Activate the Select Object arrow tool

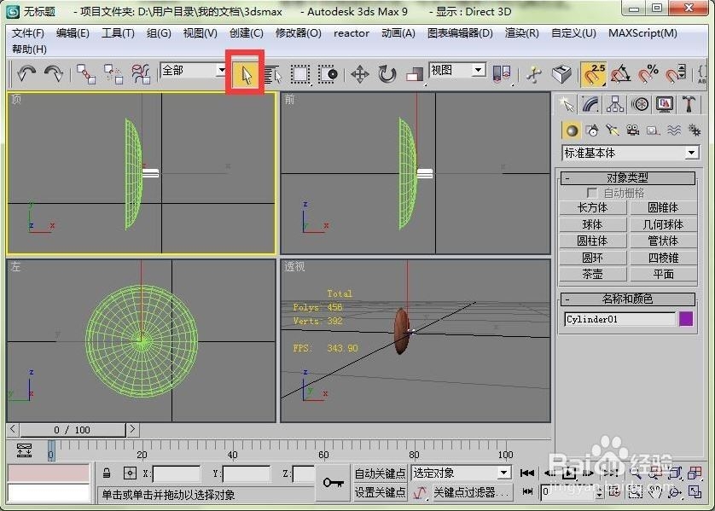[246, 74]
